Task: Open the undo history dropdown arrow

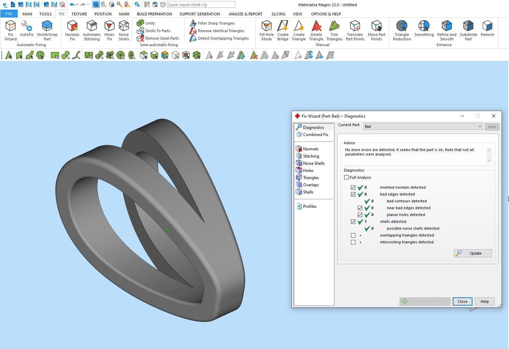Action: click(77, 5)
